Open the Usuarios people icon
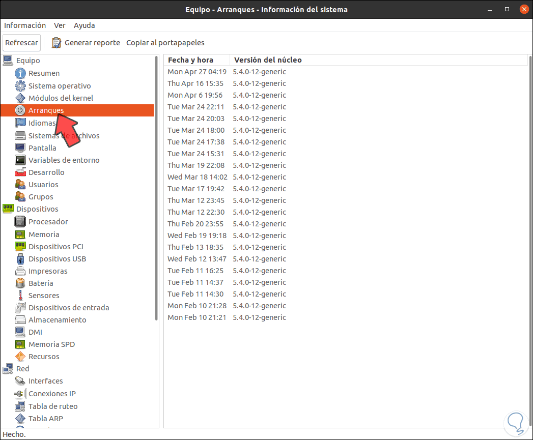The height and width of the screenshot is (440, 533). 20,185
